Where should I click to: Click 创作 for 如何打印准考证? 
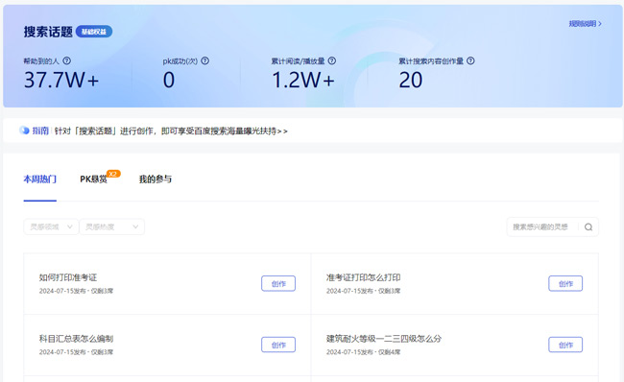[x=278, y=284]
